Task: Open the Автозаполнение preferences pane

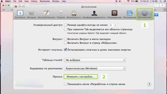Action: (46, 14)
